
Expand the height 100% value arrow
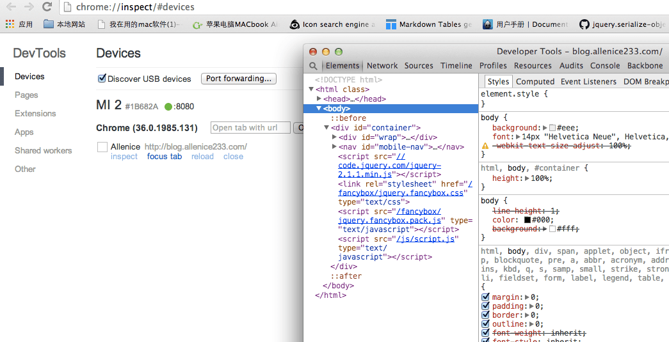point(527,178)
